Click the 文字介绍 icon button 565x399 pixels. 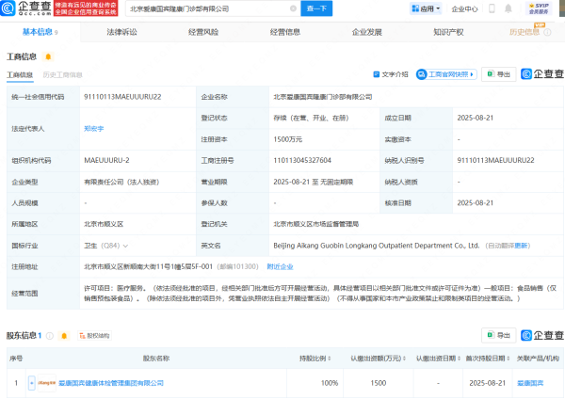pos(391,73)
